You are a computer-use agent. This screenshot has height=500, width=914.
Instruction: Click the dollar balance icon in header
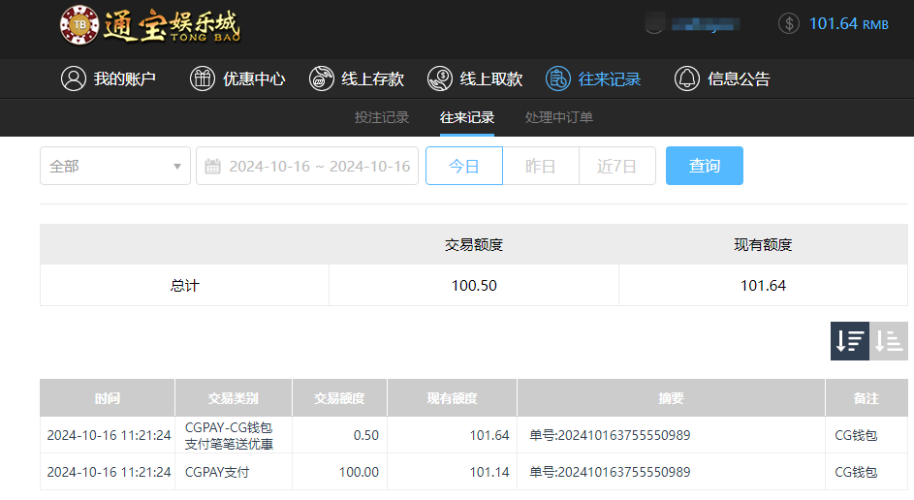click(789, 24)
